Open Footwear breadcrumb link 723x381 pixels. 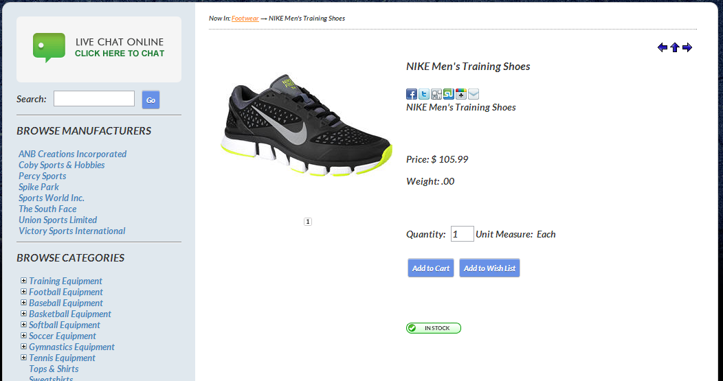pos(245,19)
